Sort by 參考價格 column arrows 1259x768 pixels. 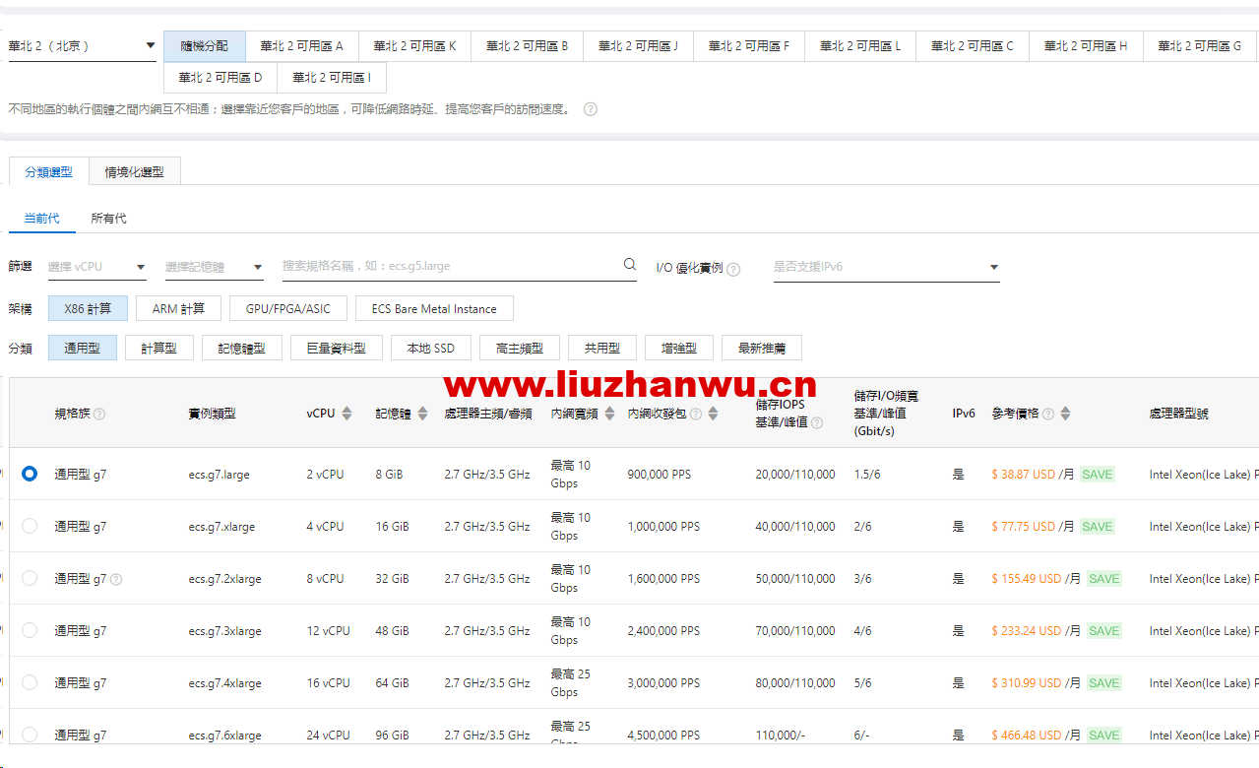[1065, 414]
